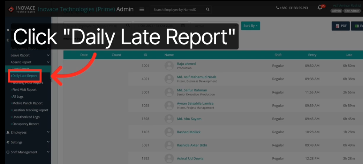Image resolution: width=363 pixels, height=164 pixels.
Task: Click ID cell 3004
Action: (145, 66)
